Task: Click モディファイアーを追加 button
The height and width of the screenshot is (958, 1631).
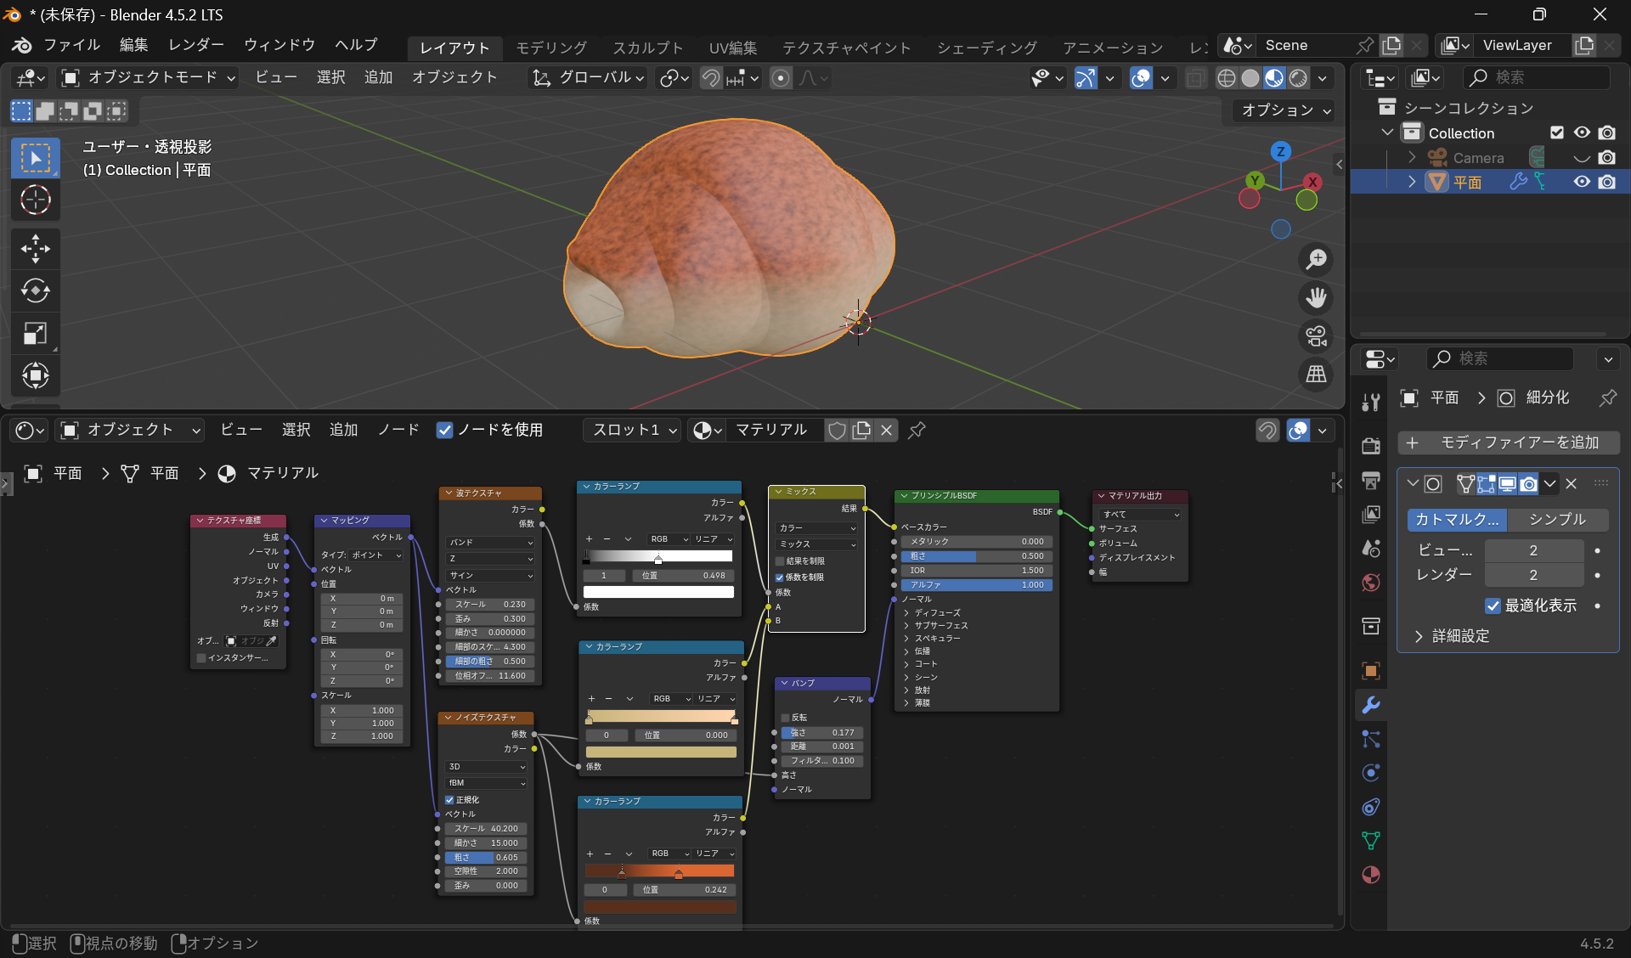Action: [x=1508, y=442]
